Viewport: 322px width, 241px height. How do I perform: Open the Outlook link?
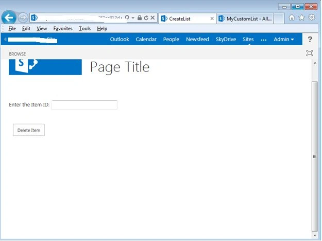[x=120, y=39]
